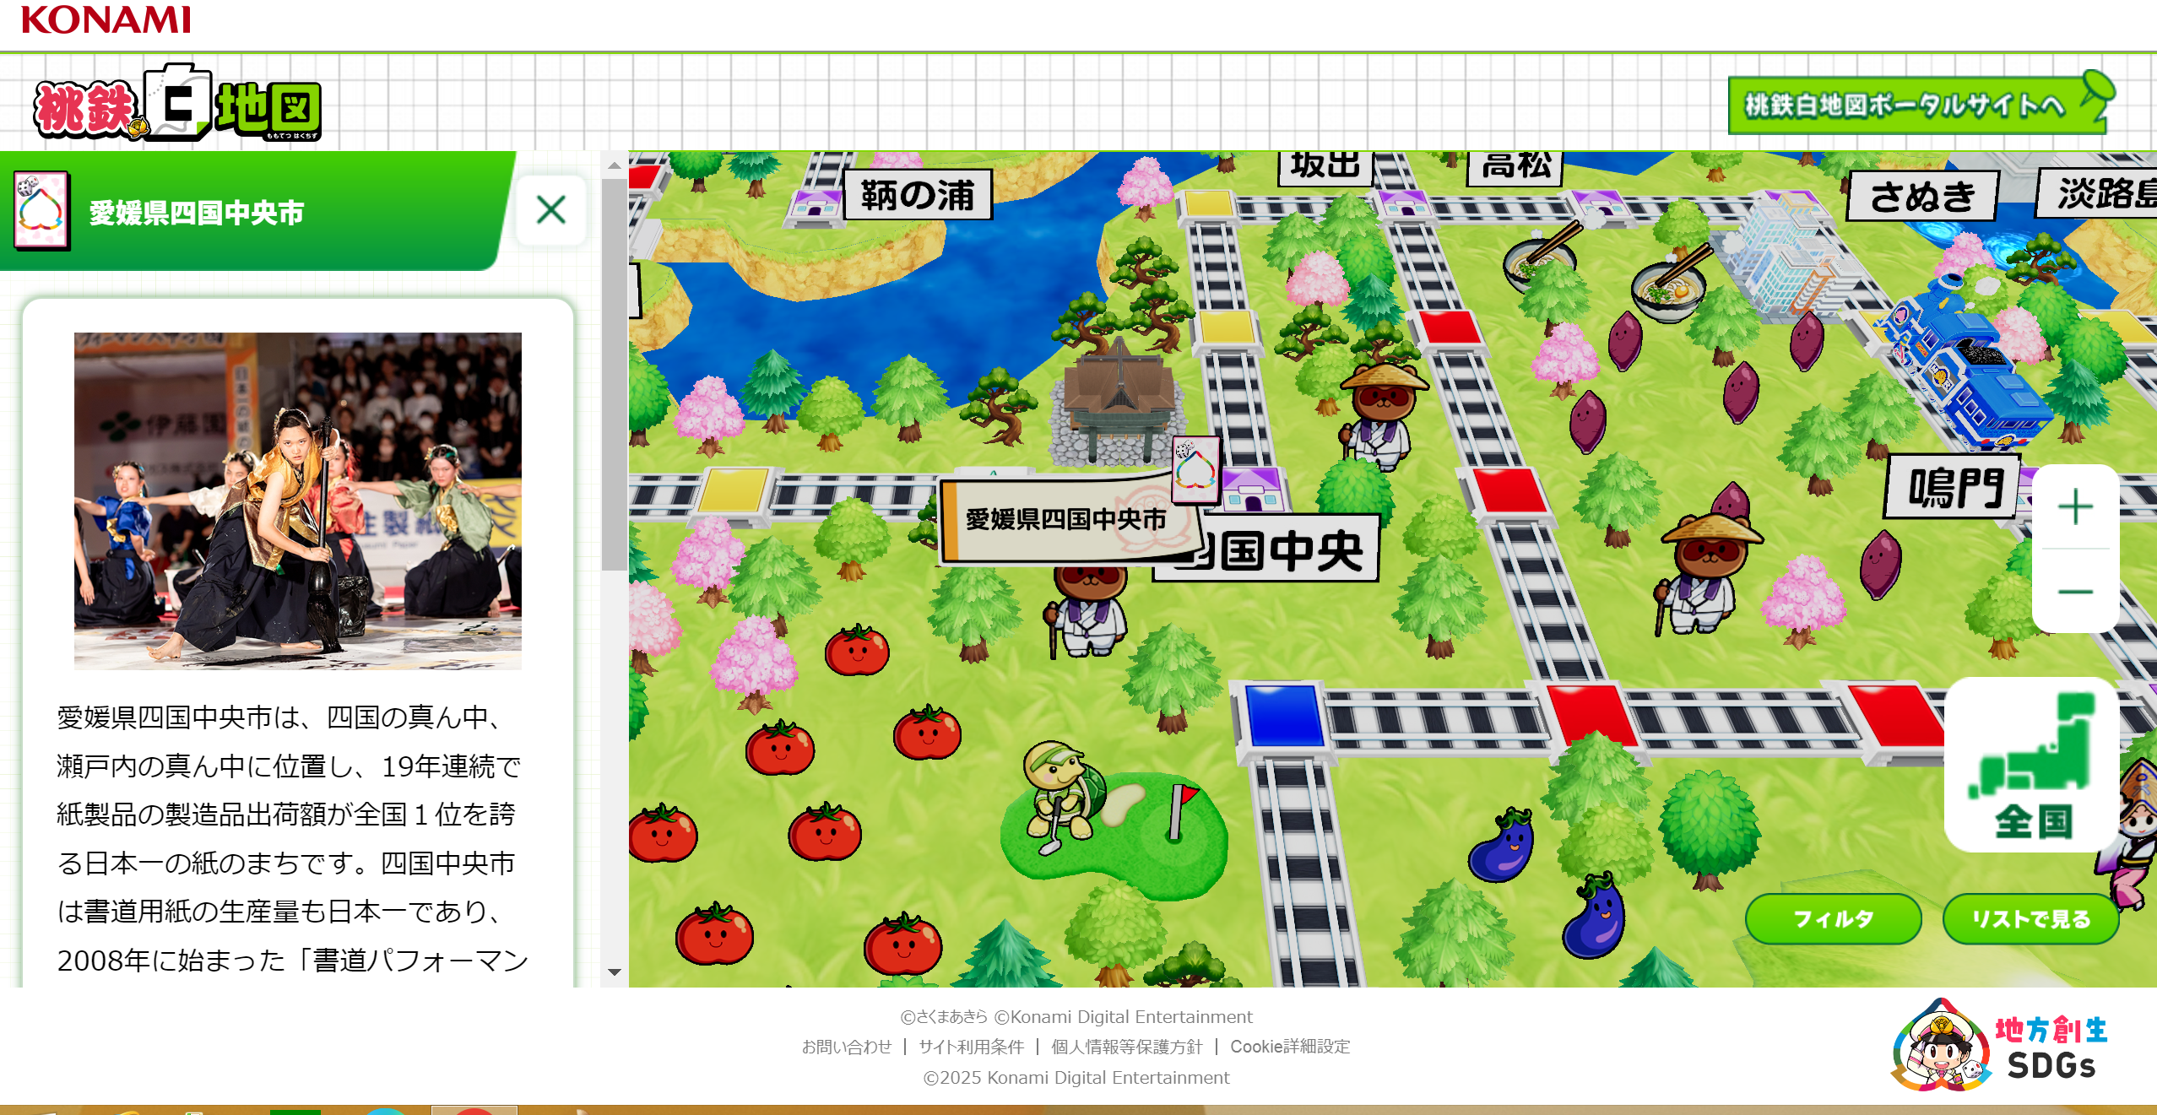Open the calligraphy performance photo
Image resolution: width=2157 pixels, height=1115 pixels.
(x=297, y=501)
